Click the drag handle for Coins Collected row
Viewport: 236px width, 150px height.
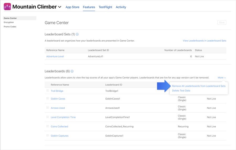47,126
